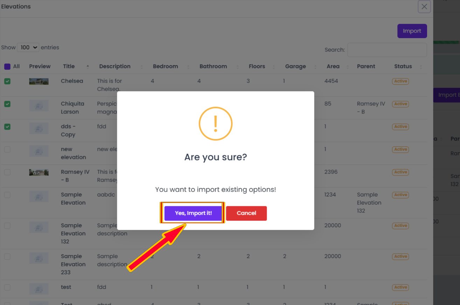
Task: Open the Show entries count dropdown
Action: [x=28, y=47]
